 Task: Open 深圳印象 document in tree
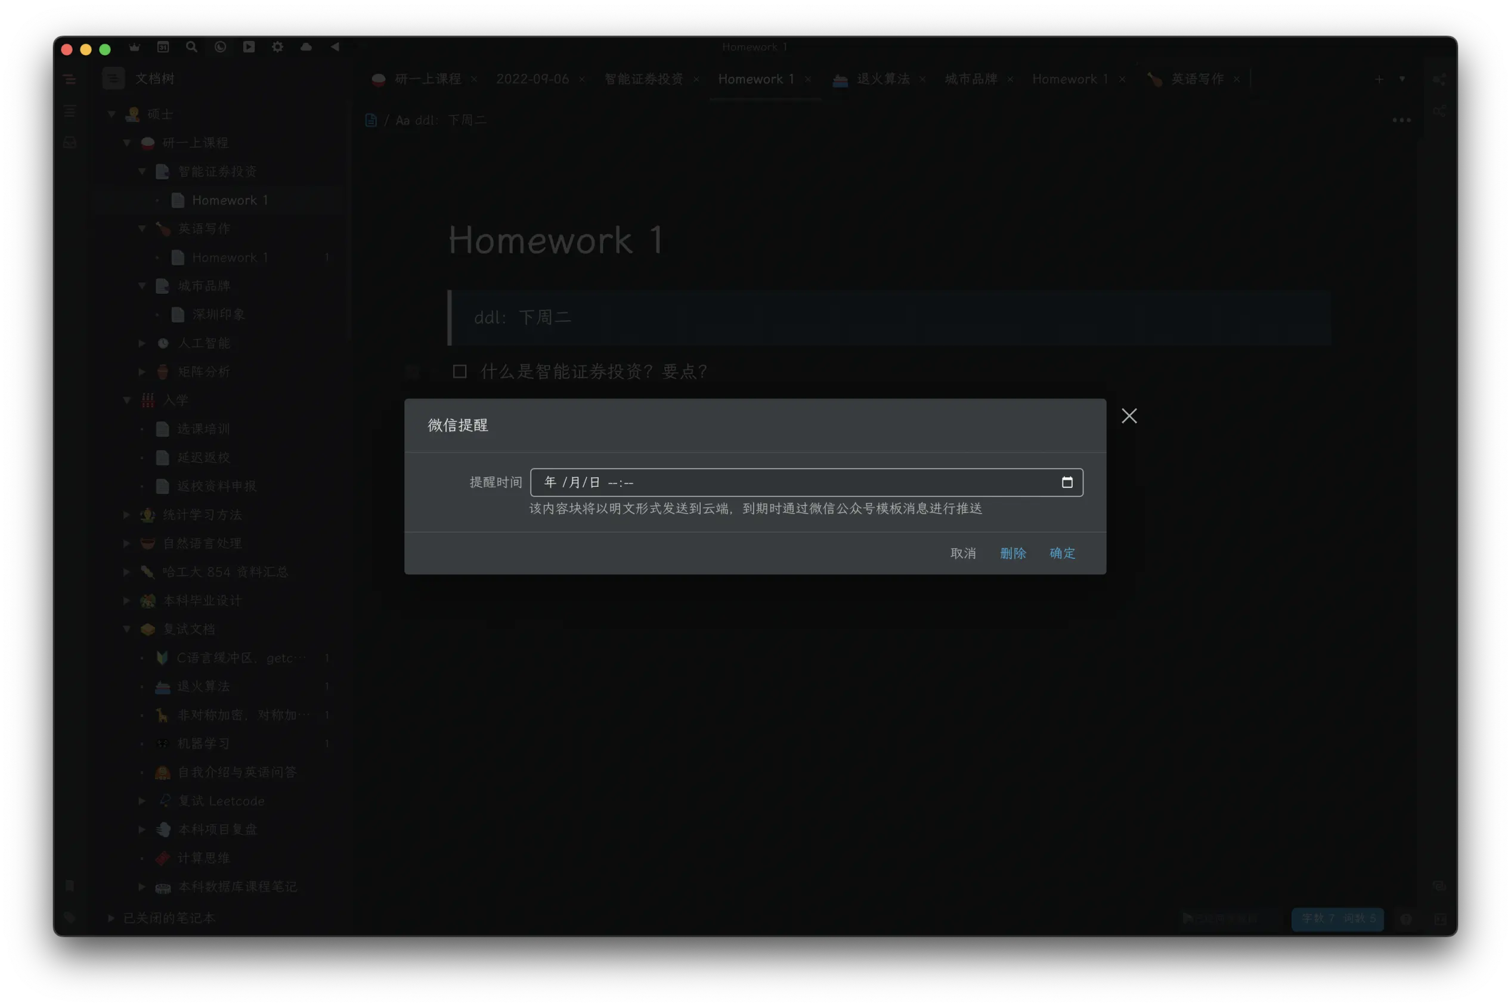click(x=218, y=315)
